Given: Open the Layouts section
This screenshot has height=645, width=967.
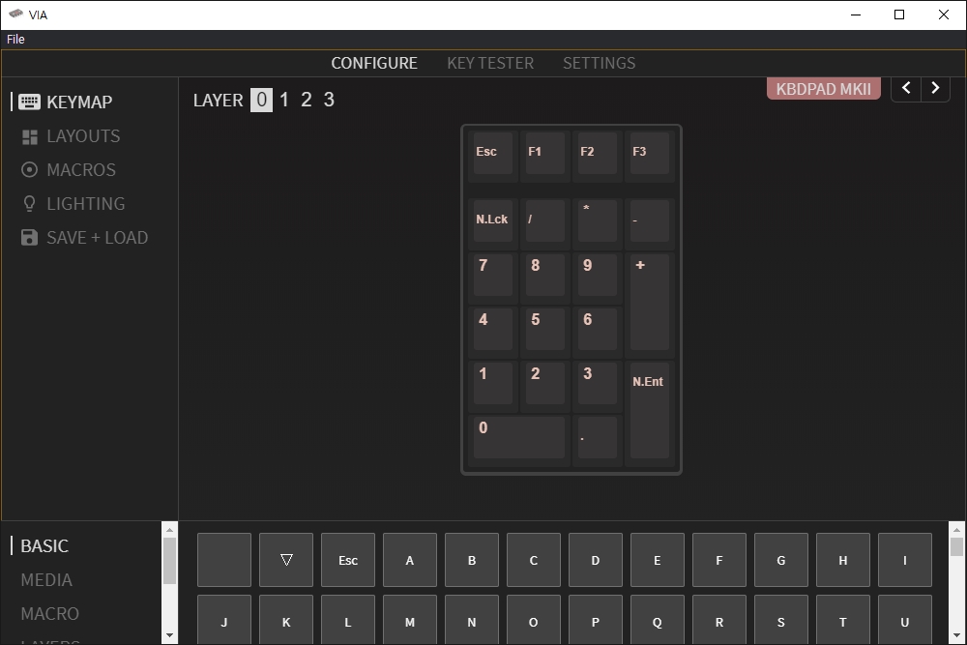Looking at the screenshot, I should [x=71, y=135].
